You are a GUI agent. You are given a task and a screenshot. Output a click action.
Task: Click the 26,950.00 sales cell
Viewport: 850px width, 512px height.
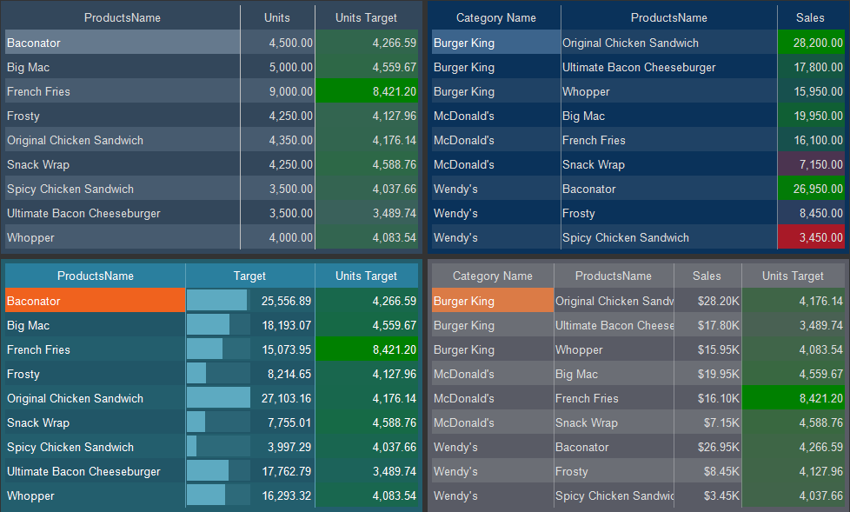[810, 189]
